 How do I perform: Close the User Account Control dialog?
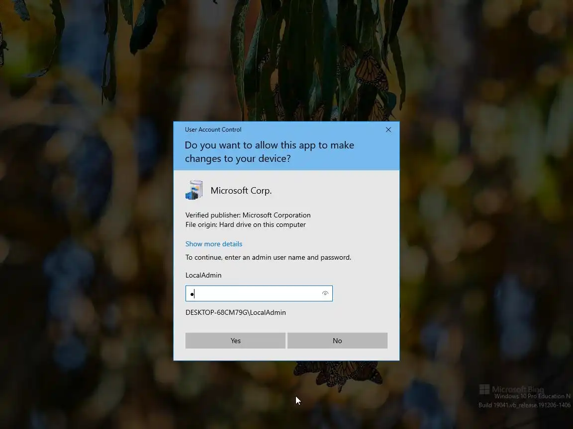click(x=388, y=130)
